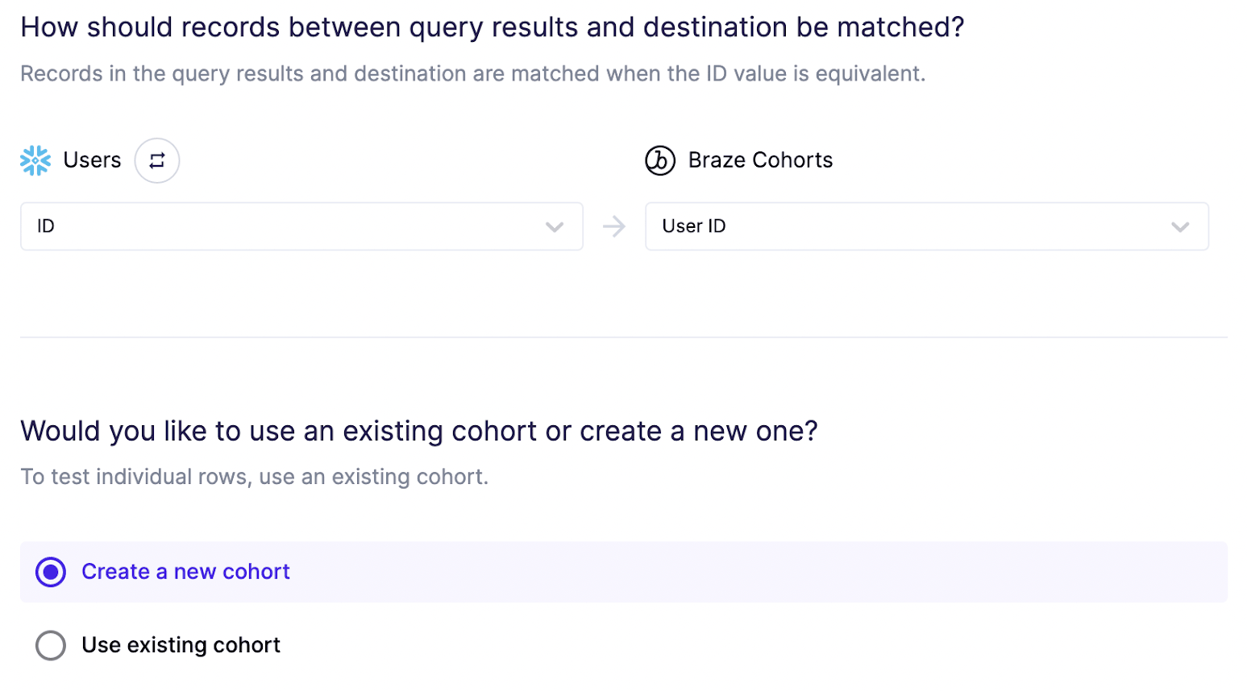Click the Braze logo icon
1247x691 pixels.
pyautogui.click(x=659, y=160)
